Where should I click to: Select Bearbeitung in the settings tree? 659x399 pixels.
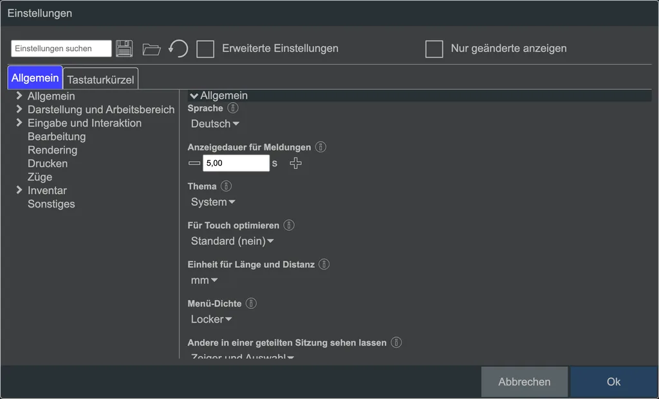click(57, 136)
